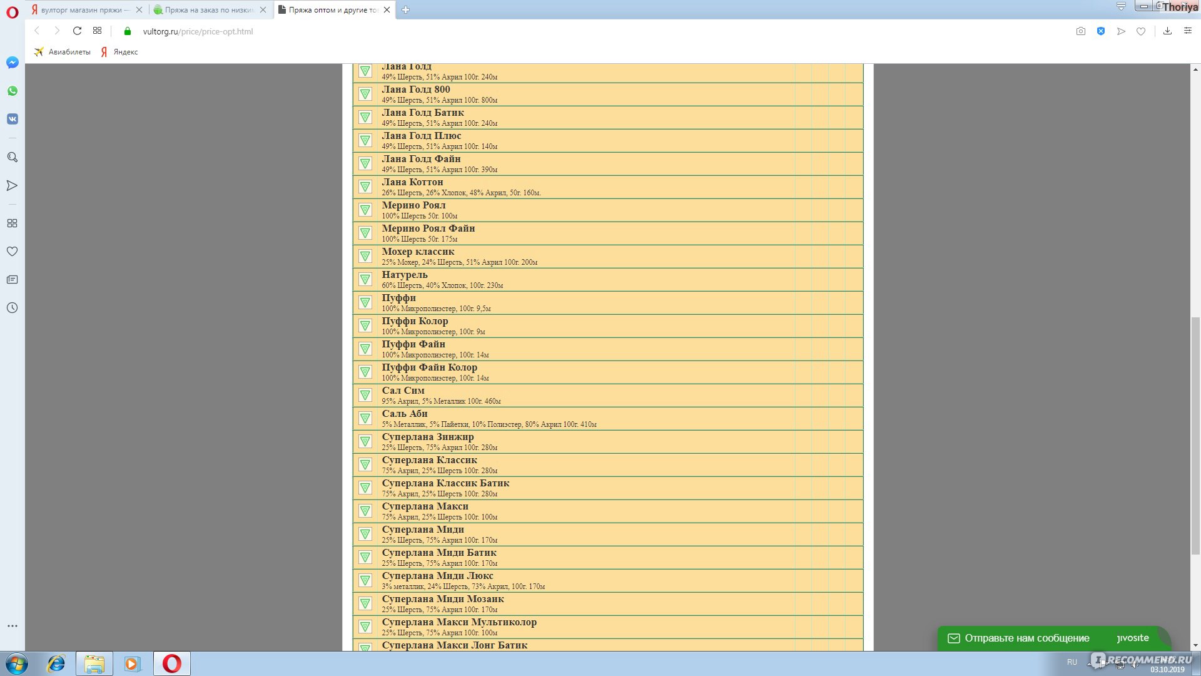Image resolution: width=1201 pixels, height=676 pixels.
Task: Click the scrollbar down arrow
Action: click(x=1195, y=645)
